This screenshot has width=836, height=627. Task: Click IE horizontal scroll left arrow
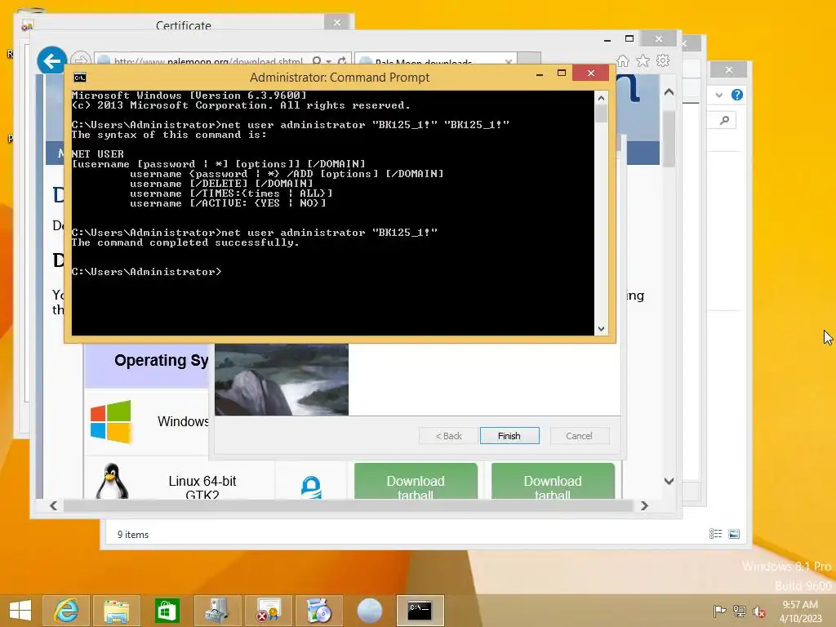53,505
